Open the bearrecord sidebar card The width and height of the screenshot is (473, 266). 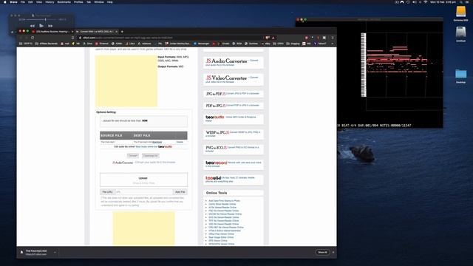coord(233,164)
